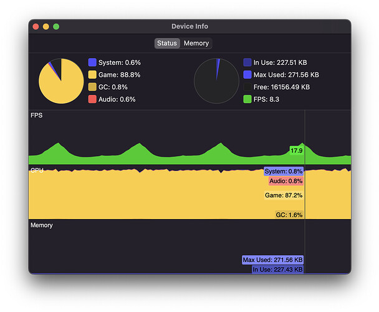The image size is (379, 312).
Task: Click the green FPS legend swatch
Action: (x=247, y=99)
